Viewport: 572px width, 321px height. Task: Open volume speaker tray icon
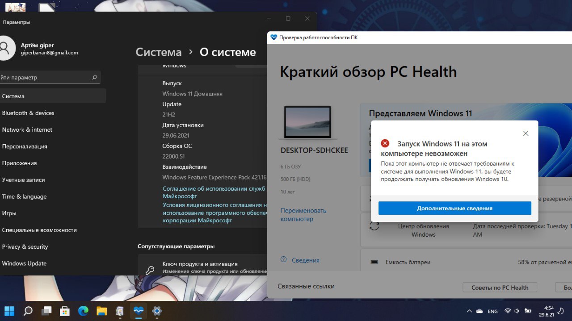(517, 311)
